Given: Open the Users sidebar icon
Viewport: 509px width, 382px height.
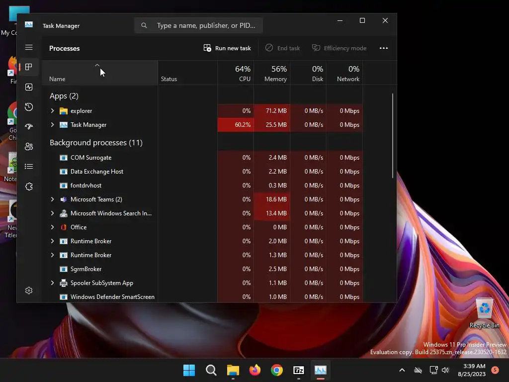Looking at the screenshot, I should 29,147.
